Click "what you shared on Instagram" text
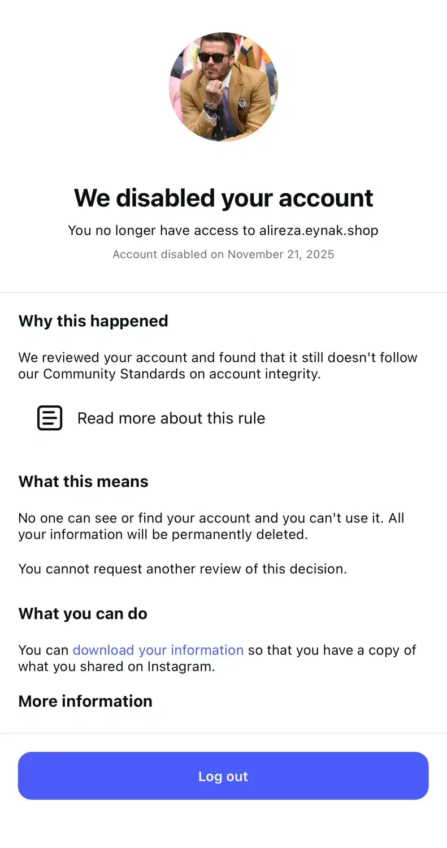 (116, 667)
